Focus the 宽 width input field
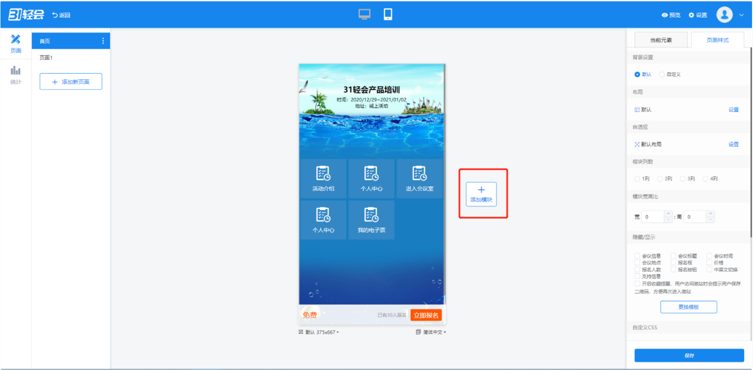The image size is (753, 370). pyautogui.click(x=653, y=217)
